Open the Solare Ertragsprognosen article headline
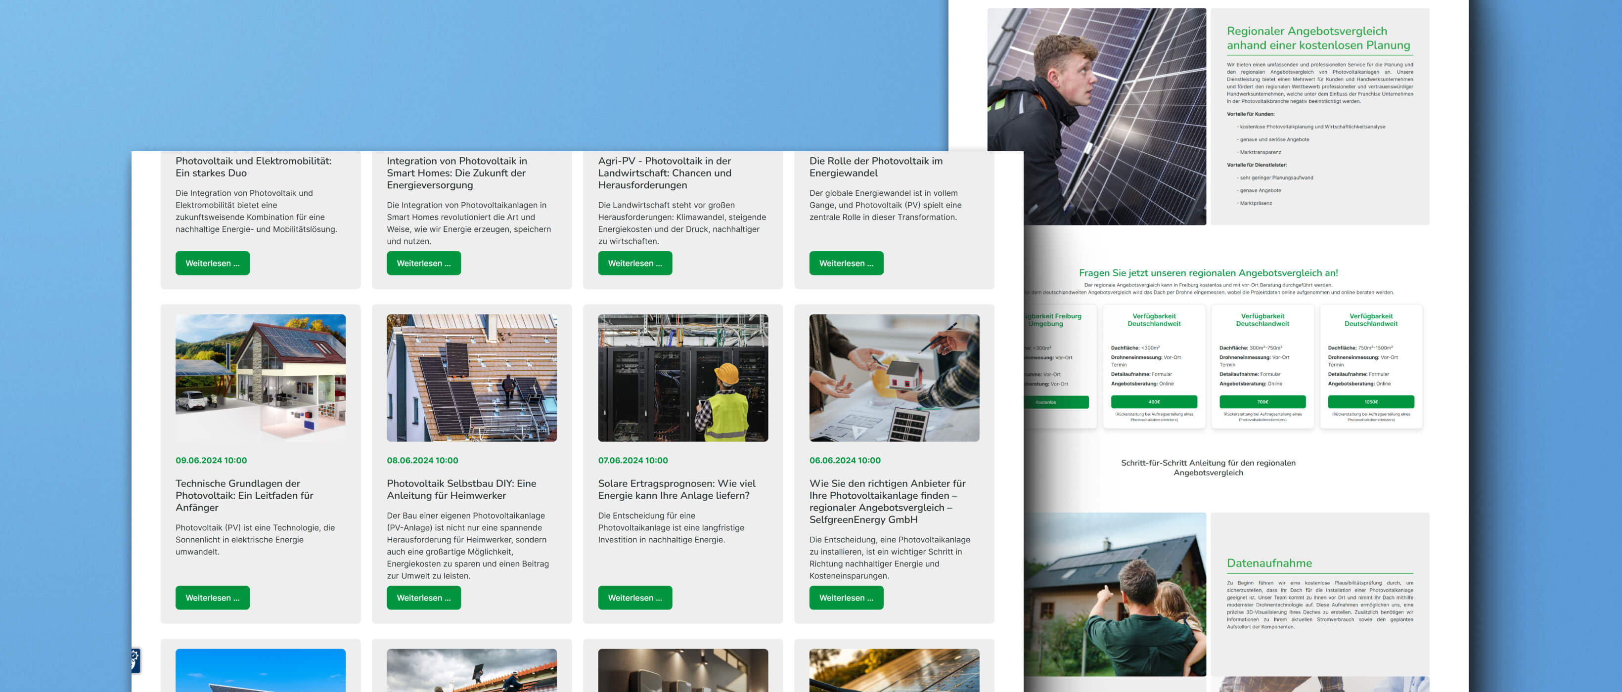The width and height of the screenshot is (1622, 692). (676, 489)
